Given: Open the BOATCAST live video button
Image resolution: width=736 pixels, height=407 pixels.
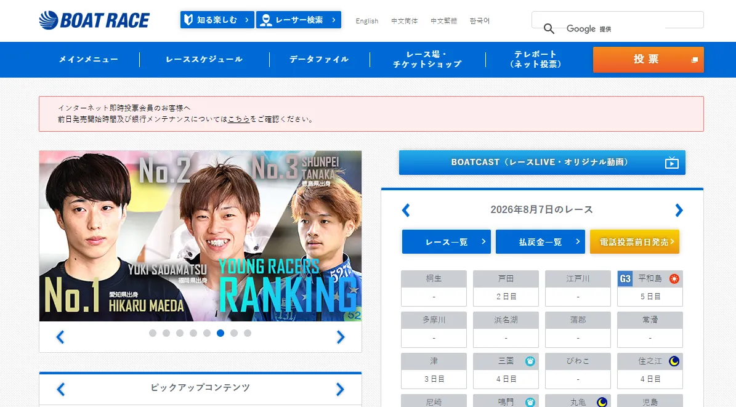Looking at the screenshot, I should click(x=542, y=163).
